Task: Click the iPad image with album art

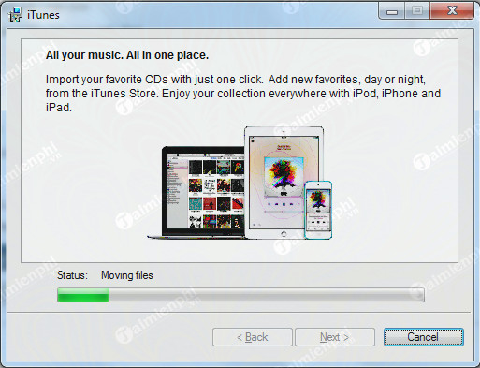Action: pos(284,183)
